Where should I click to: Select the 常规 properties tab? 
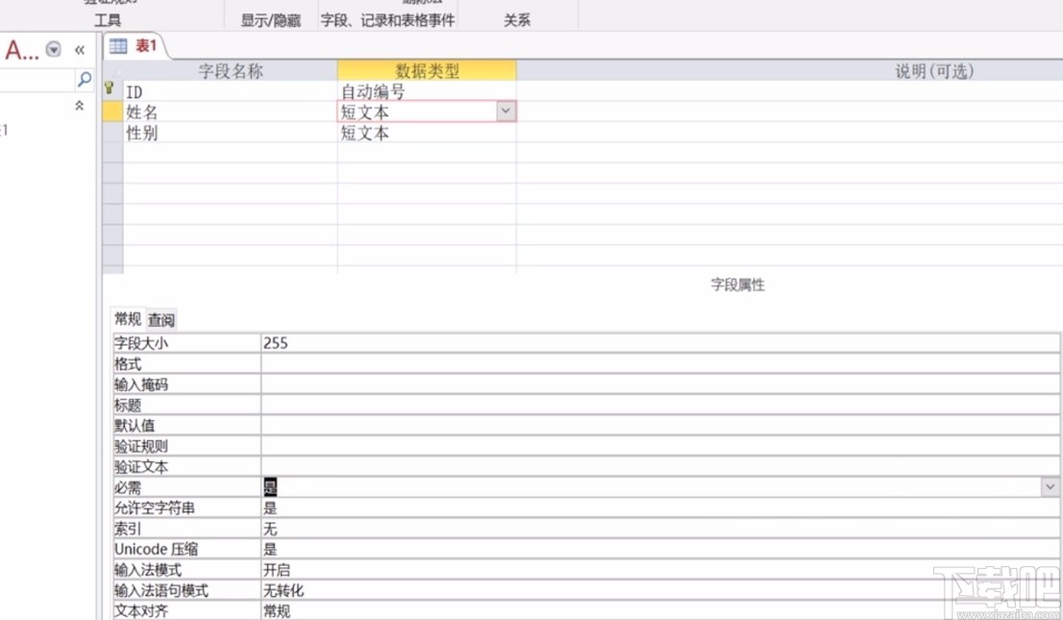pyautogui.click(x=127, y=319)
